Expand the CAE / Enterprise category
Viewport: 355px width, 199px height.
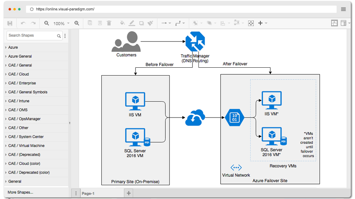[x=36, y=83]
